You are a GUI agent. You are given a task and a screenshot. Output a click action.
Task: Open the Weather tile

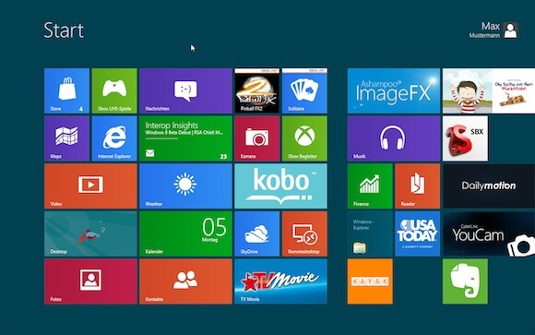click(x=185, y=186)
